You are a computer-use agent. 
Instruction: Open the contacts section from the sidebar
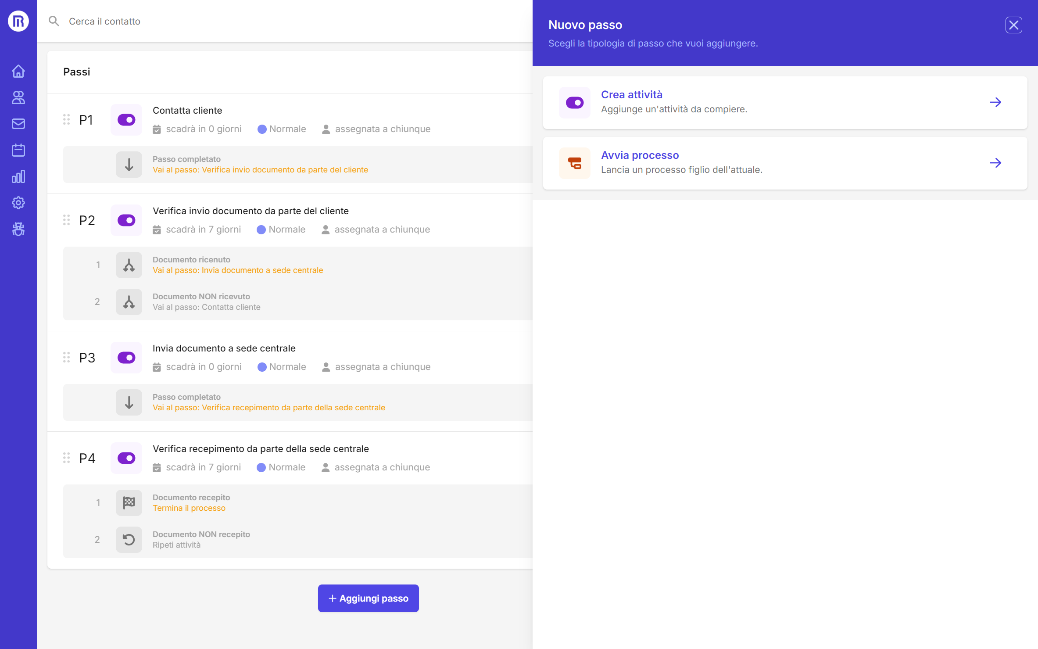(18, 97)
